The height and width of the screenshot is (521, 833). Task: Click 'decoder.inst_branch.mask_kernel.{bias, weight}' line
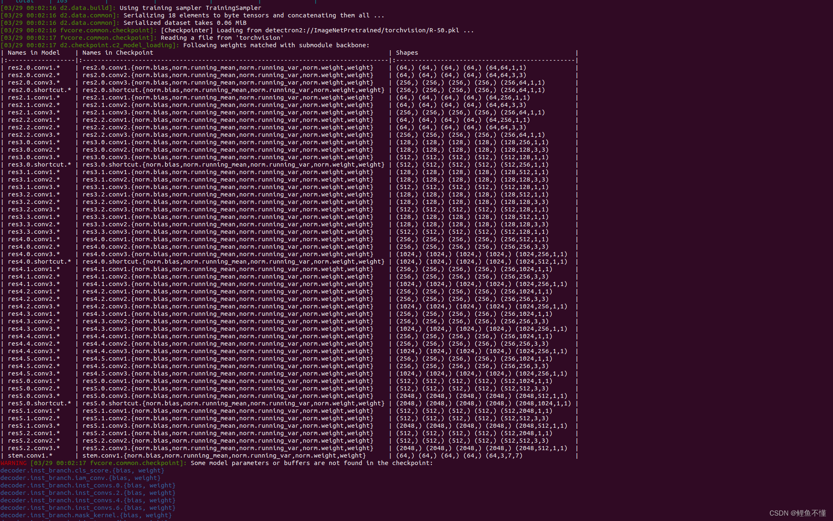(86, 515)
